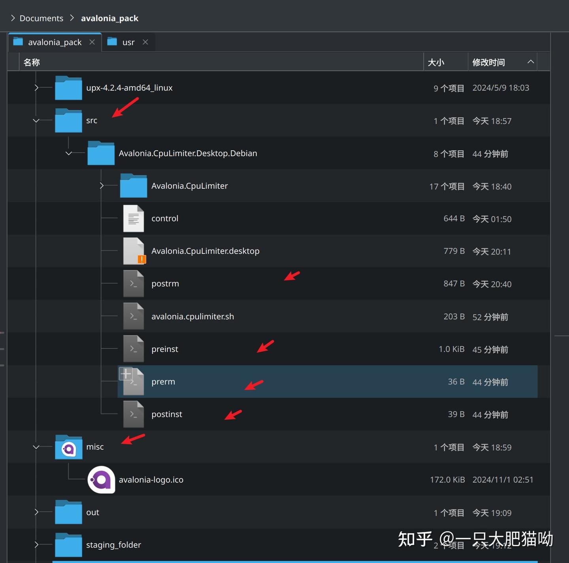The image size is (569, 563).
Task: Select the postrm script icon
Action: (134, 283)
